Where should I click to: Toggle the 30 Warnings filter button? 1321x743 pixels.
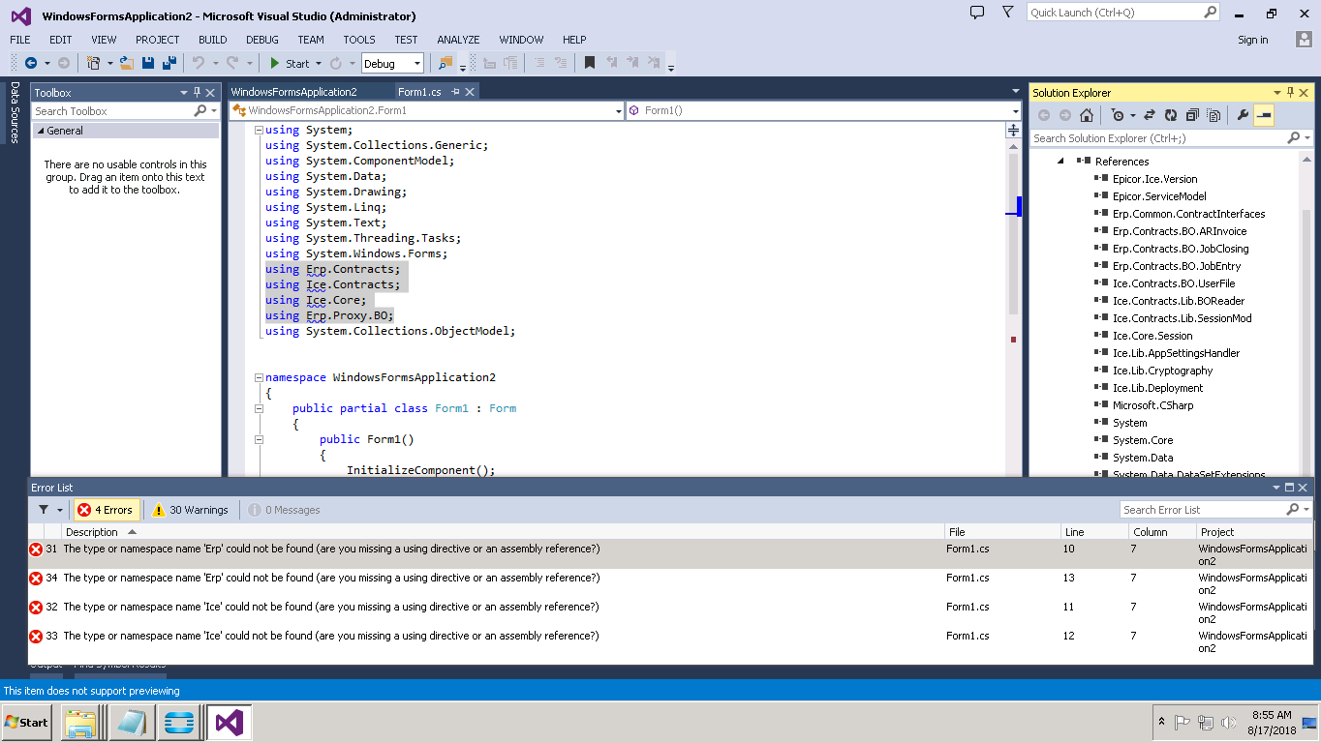click(x=190, y=510)
